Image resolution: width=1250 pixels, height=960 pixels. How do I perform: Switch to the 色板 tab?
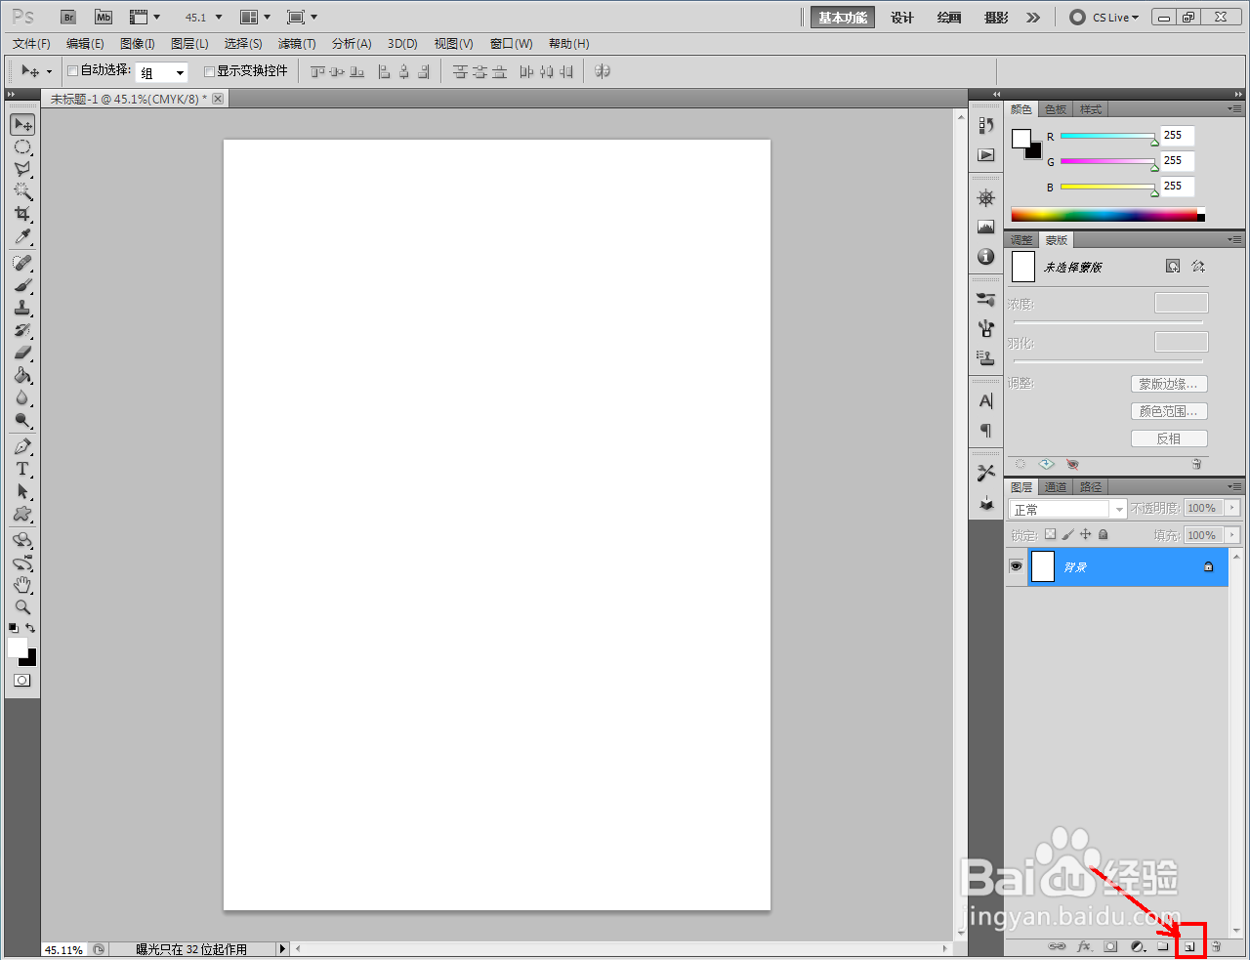(1056, 109)
